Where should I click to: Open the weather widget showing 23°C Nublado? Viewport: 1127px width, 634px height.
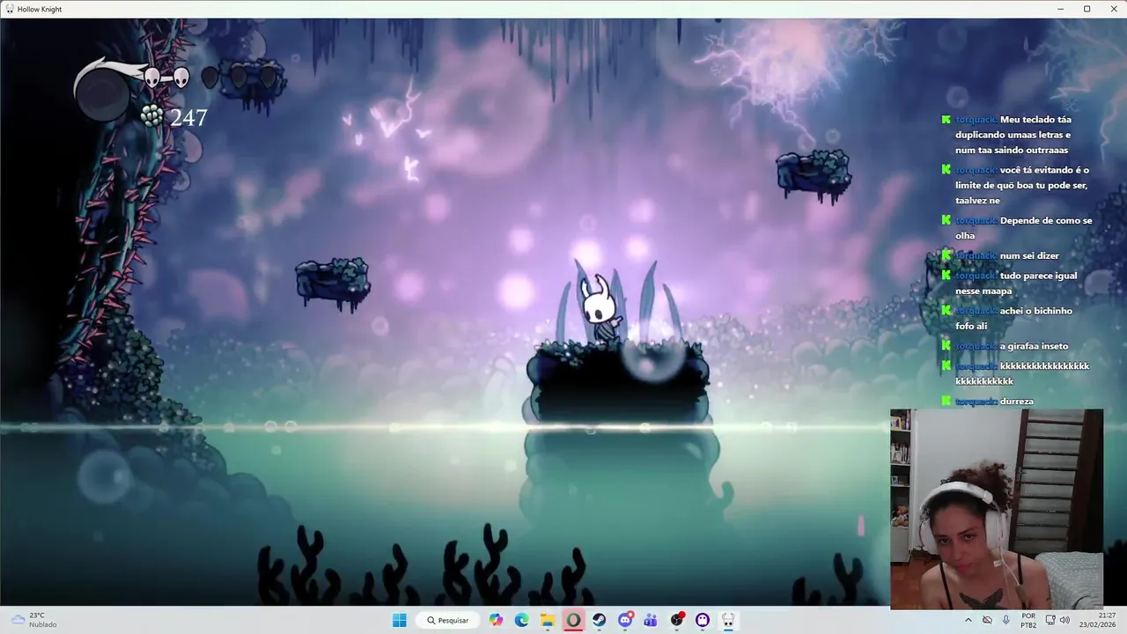(35, 620)
